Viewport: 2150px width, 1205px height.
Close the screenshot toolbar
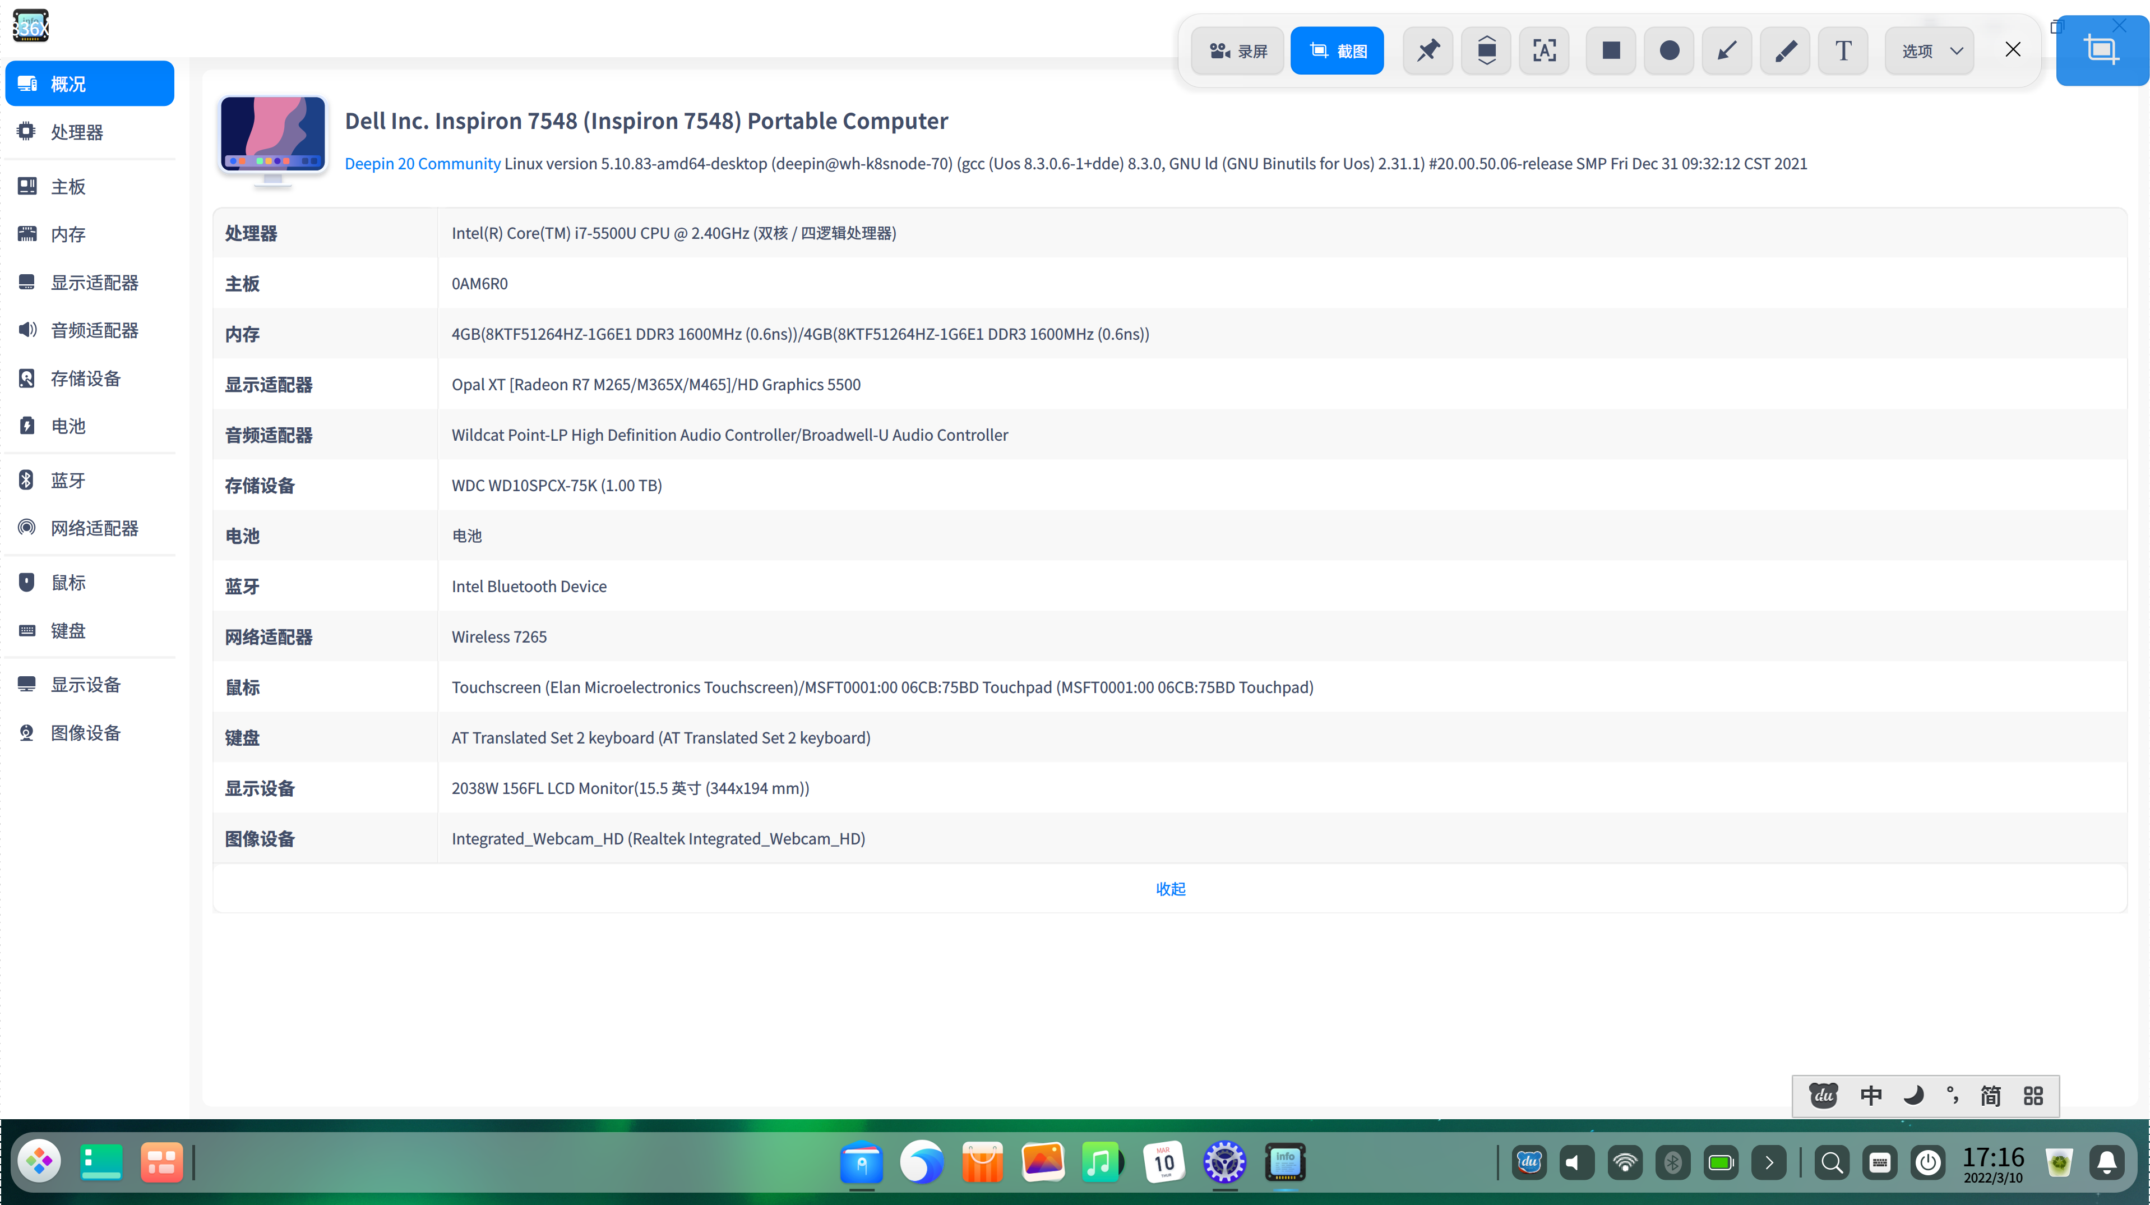click(2013, 50)
